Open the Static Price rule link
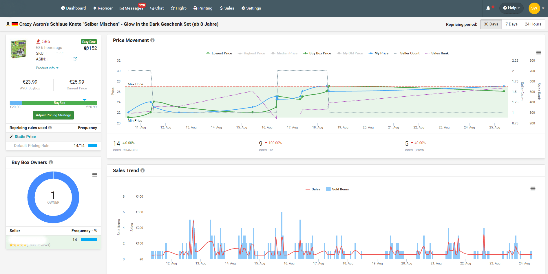 coord(25,137)
